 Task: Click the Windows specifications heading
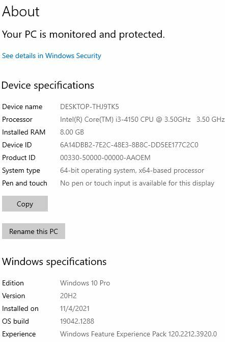[54, 261]
